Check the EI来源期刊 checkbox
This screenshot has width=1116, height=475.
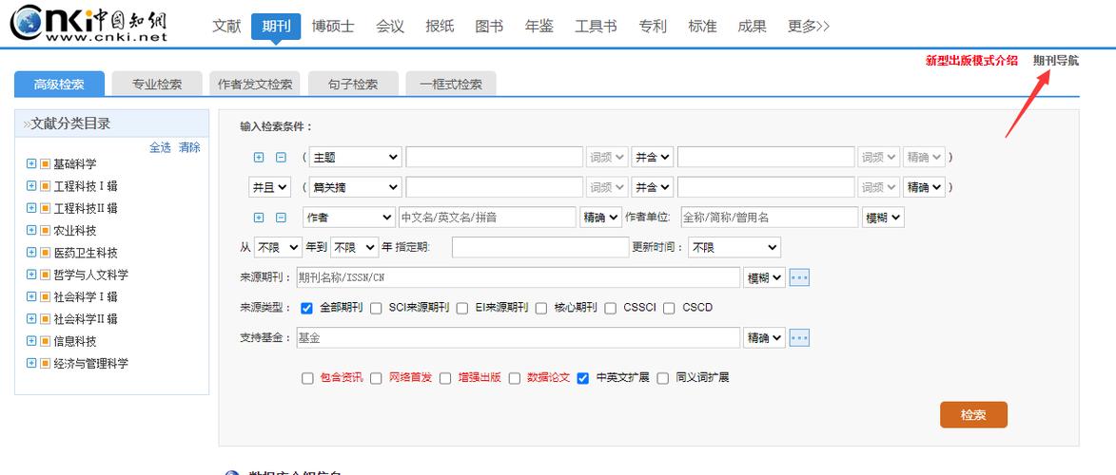462,308
